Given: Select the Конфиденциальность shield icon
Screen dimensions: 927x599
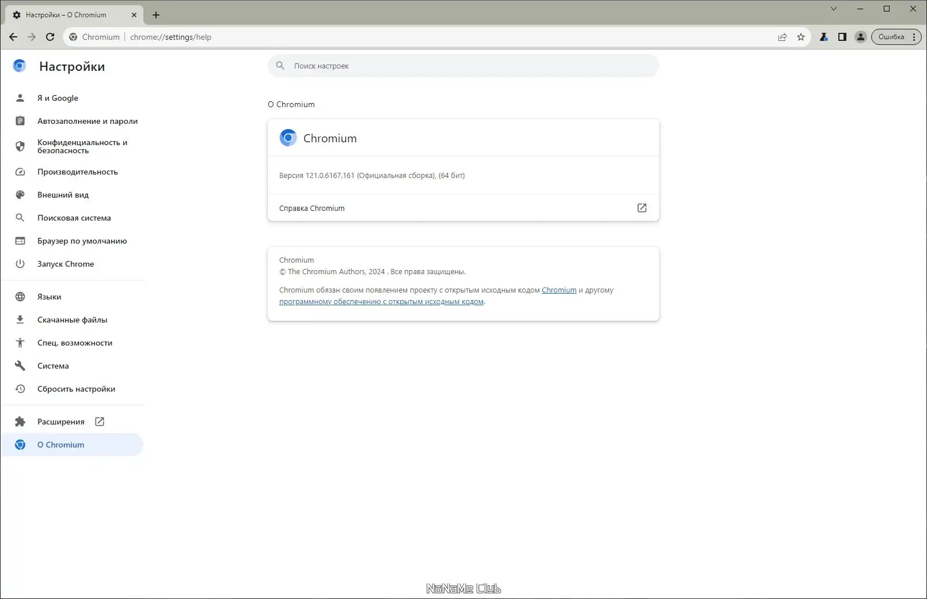Looking at the screenshot, I should (20, 146).
